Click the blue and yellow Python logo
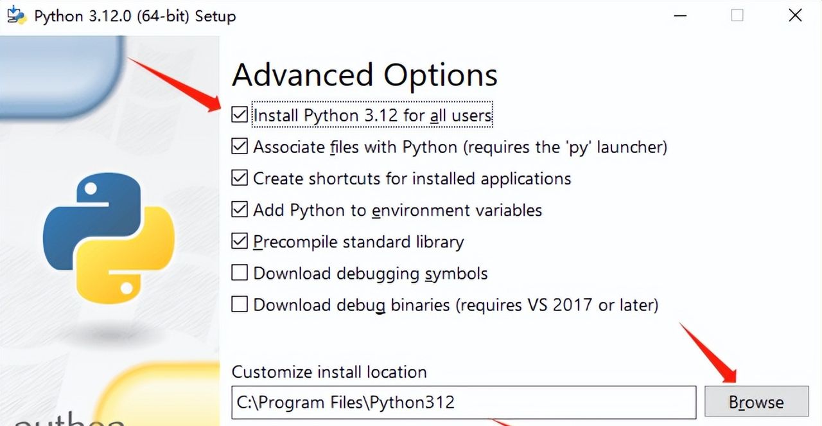This screenshot has height=426, width=822. [109, 238]
